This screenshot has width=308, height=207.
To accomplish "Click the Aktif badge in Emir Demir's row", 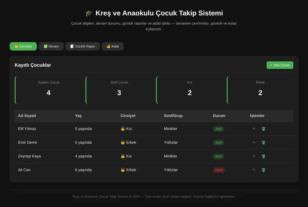I will (x=219, y=143).
